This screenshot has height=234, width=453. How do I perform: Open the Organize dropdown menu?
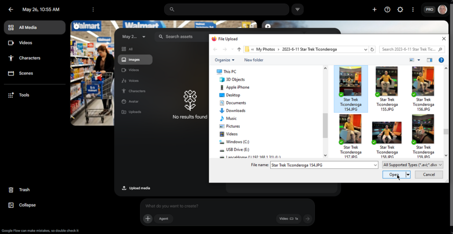(x=225, y=60)
